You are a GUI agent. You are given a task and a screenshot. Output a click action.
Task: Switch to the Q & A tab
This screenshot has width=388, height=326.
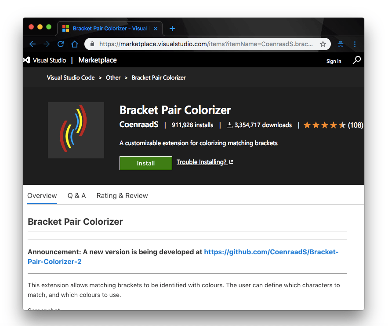[77, 196]
